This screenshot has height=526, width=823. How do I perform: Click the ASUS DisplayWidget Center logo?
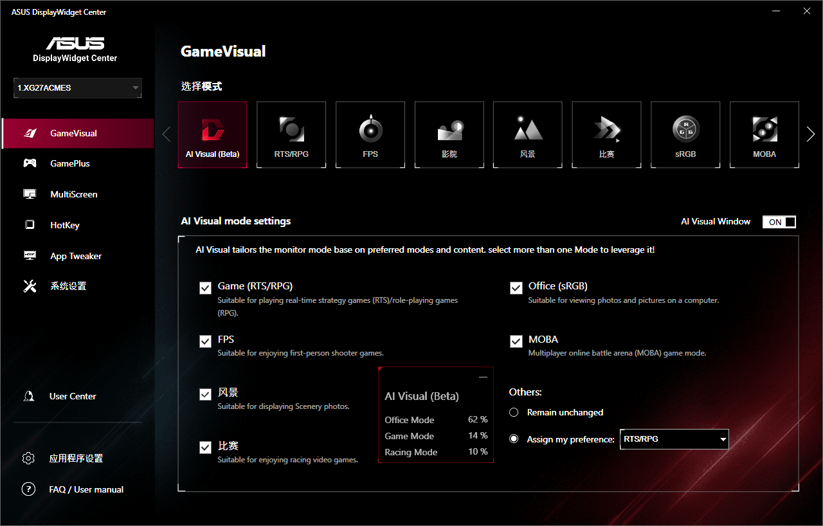[75, 50]
